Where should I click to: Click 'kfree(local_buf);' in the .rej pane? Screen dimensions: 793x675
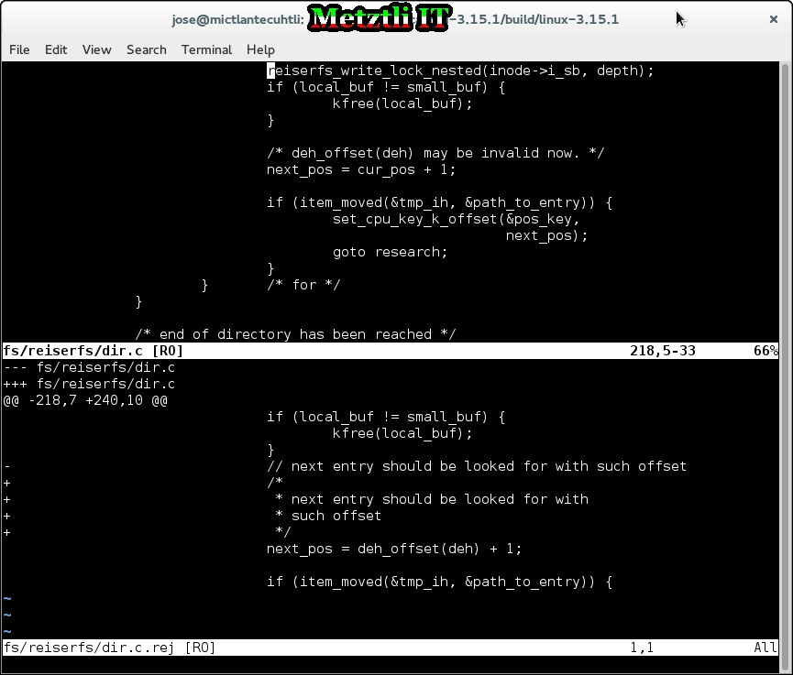[x=402, y=433]
